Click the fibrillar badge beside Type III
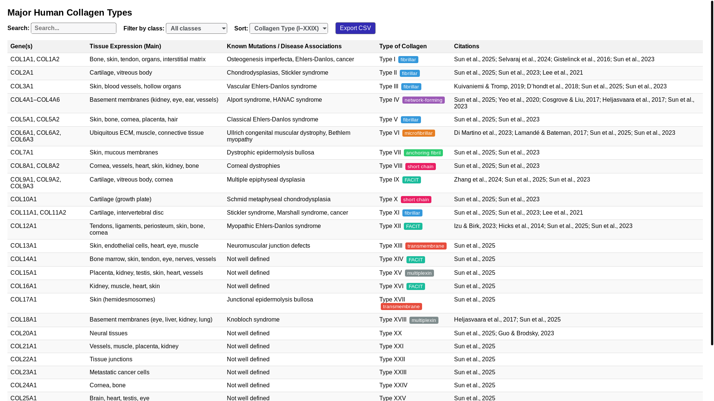 click(x=411, y=87)
